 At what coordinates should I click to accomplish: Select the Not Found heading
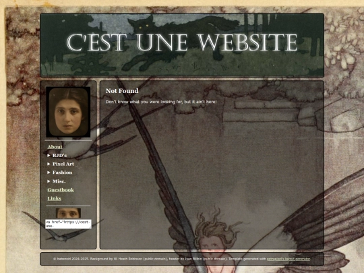(x=122, y=91)
